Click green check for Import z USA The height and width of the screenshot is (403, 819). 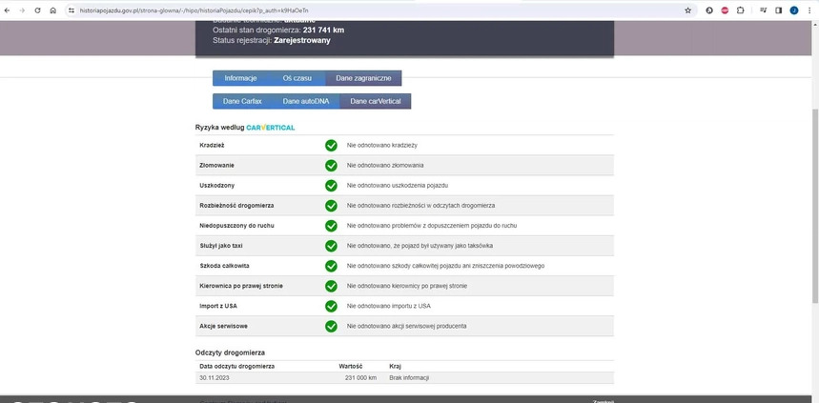point(331,307)
